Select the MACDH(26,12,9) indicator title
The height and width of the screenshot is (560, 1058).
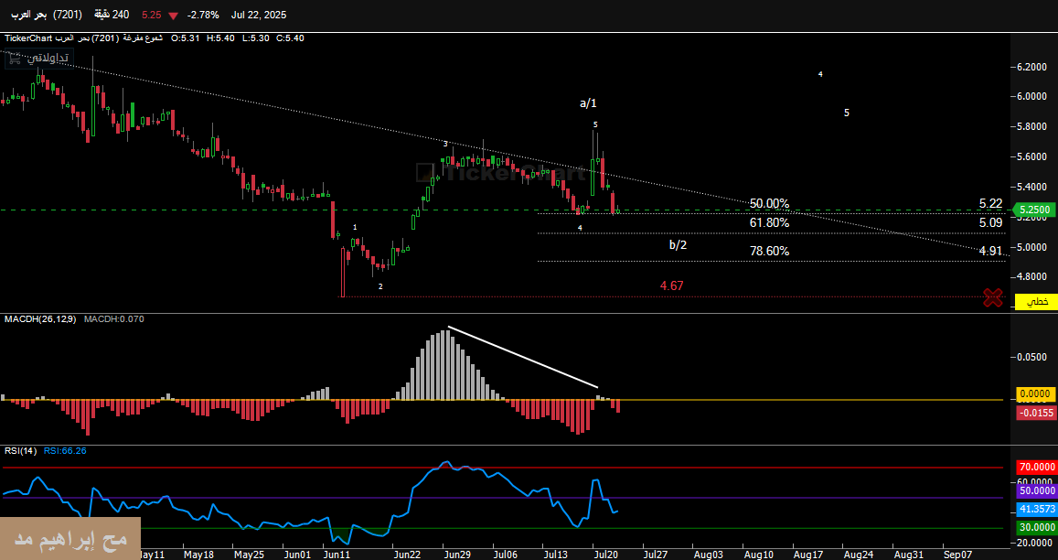coord(41,318)
